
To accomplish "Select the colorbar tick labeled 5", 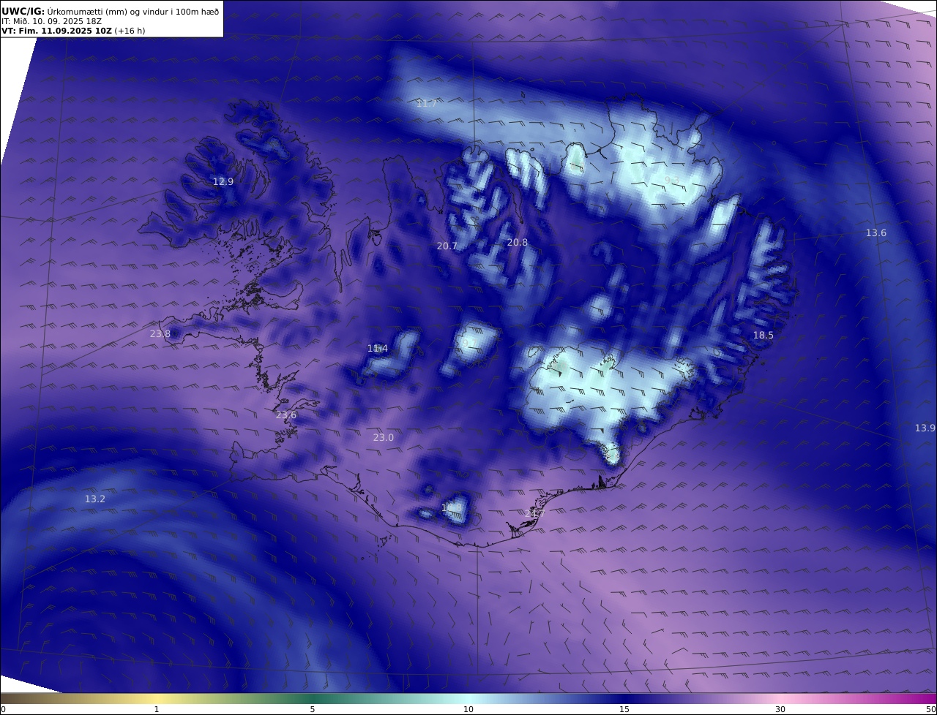I will point(313,709).
